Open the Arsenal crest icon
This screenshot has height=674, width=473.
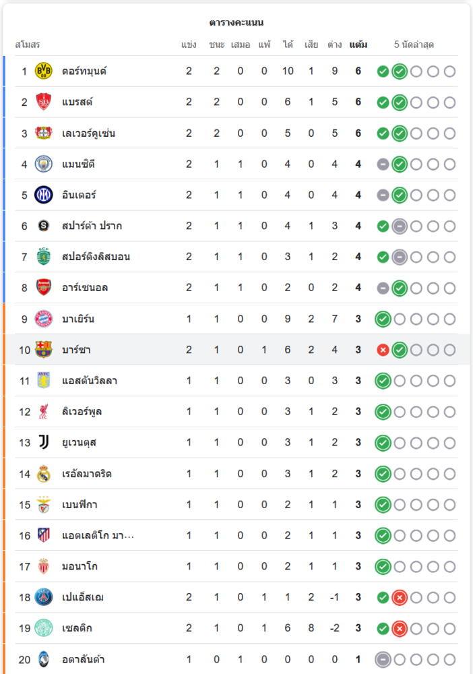tap(44, 288)
